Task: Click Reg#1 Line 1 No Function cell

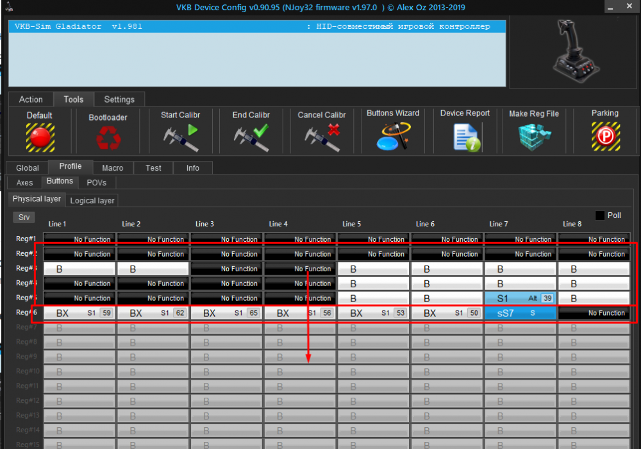Action: (79, 239)
